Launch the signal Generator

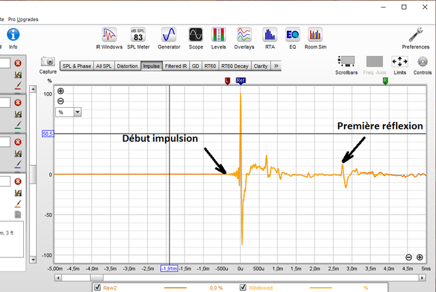(169, 38)
